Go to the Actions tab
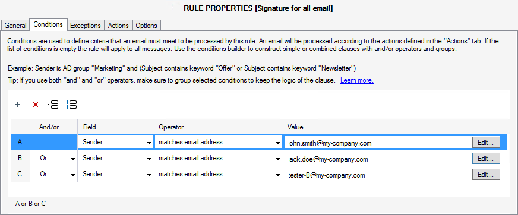The height and width of the screenshot is (215, 518). tap(118, 26)
